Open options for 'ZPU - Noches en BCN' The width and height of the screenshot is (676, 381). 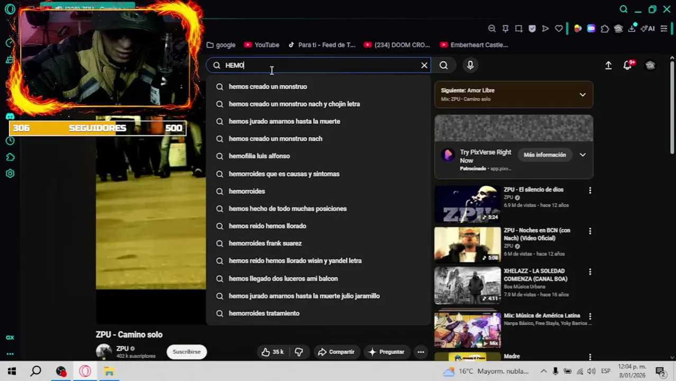click(x=590, y=231)
